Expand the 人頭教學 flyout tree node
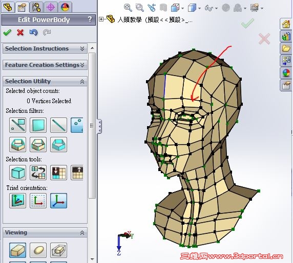293x263 pixels. click(x=101, y=19)
